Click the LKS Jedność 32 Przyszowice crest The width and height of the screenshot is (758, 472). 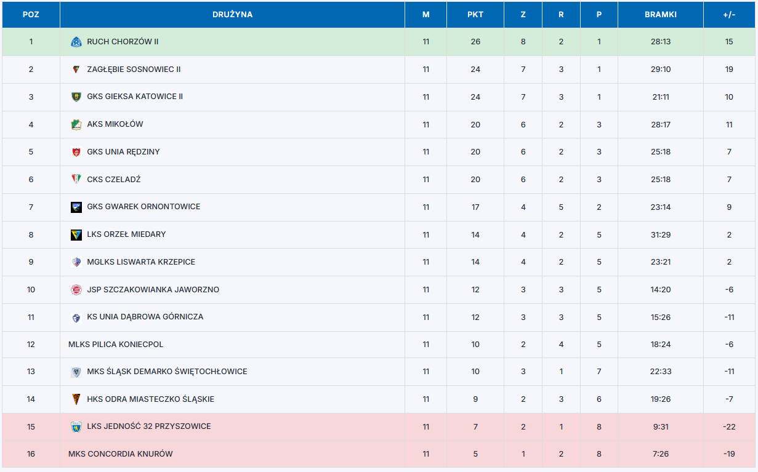point(76,426)
